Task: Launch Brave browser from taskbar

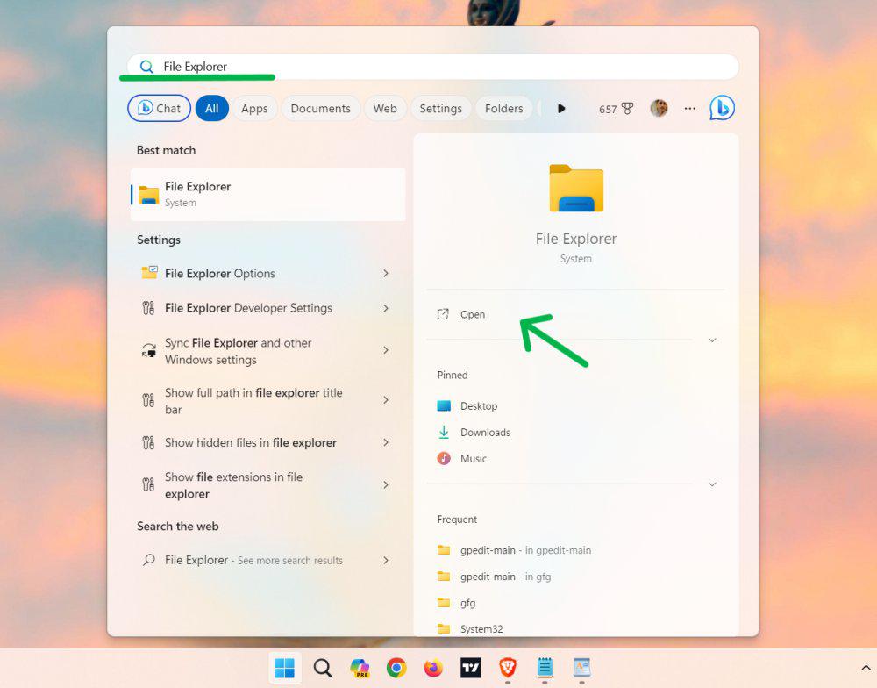Action: (507, 667)
